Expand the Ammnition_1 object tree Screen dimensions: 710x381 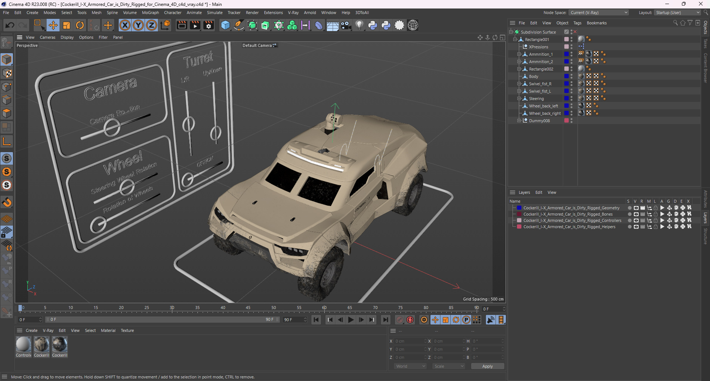519,54
